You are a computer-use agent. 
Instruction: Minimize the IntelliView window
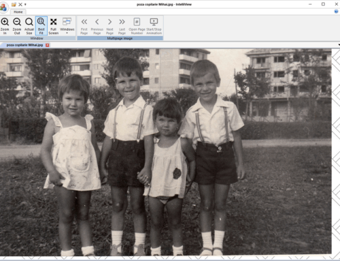pos(310,4)
